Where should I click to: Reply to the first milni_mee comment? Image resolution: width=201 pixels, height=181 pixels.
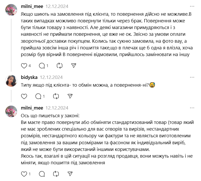pos(42,66)
